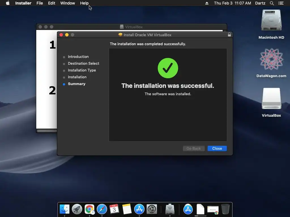Screen dimensions: 290x217
Task: Select the Summary step in sidebar
Action: (76, 84)
